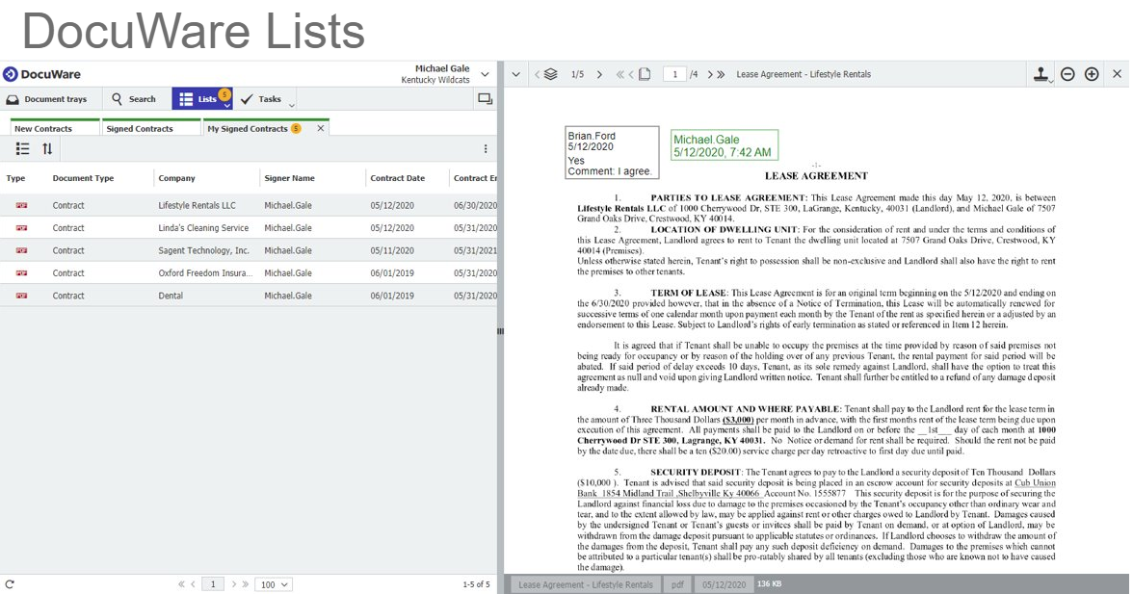The height and width of the screenshot is (594, 1133).
Task: Expand the viewer toolbar chevron menu
Action: pos(515,74)
